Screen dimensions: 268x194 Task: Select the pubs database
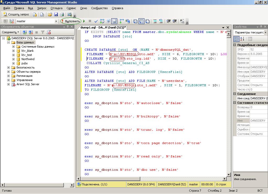coord(24,63)
